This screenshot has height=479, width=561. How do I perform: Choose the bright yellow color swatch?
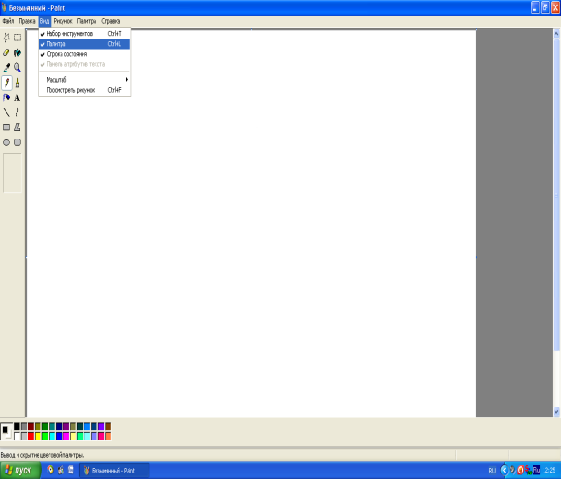(38, 436)
